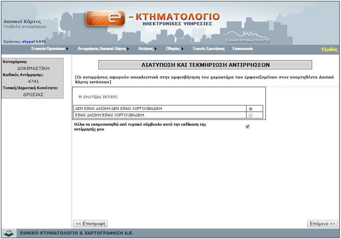The height and width of the screenshot is (239, 341).
Task: Click << Επιστροφή button
Action: 90,224
